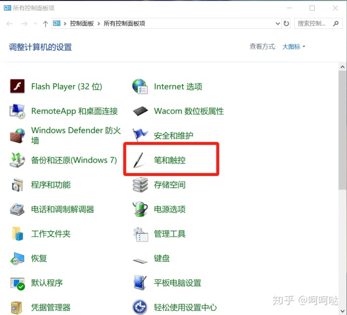Open 轻松使用设置中心 link

tap(186, 307)
